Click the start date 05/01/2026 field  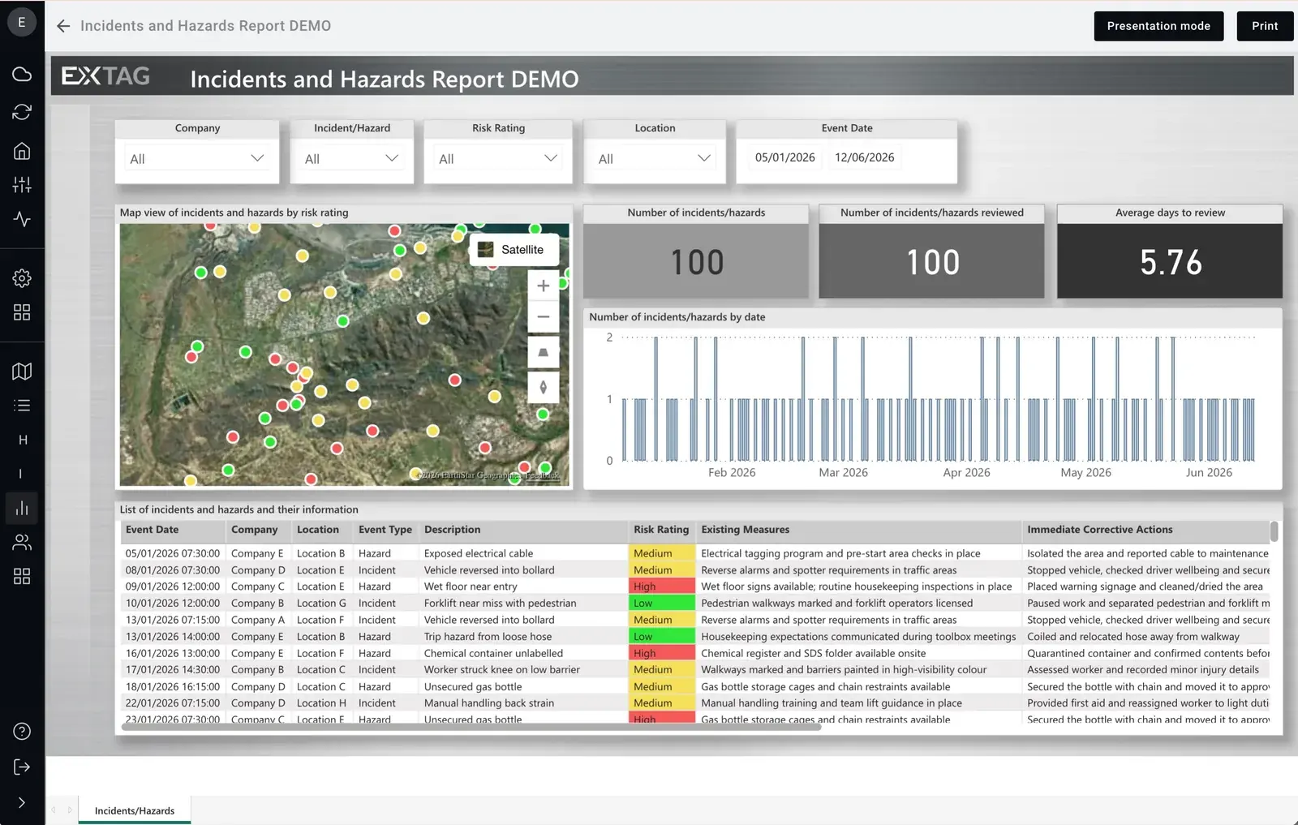click(784, 157)
